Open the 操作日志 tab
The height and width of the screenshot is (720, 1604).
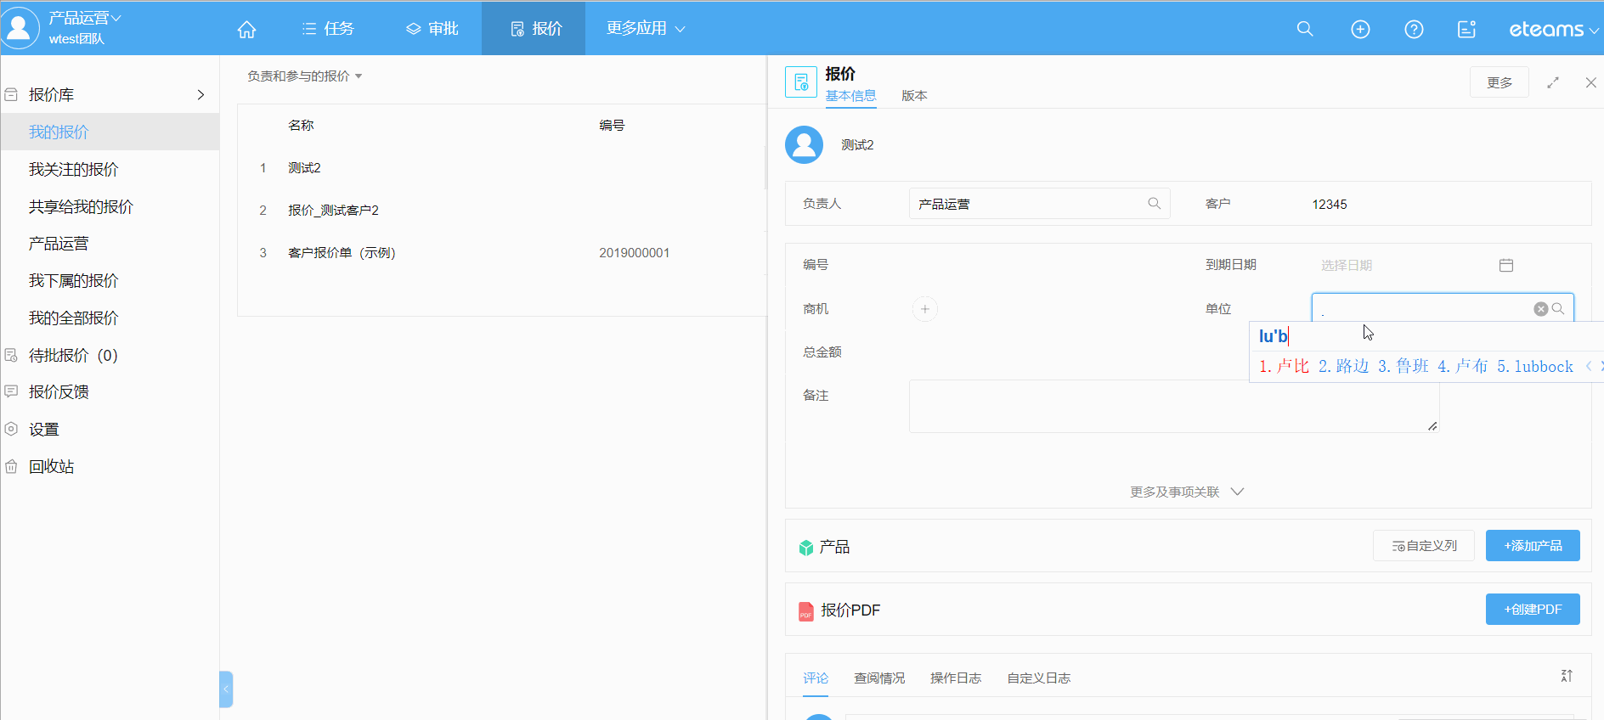pos(955,678)
